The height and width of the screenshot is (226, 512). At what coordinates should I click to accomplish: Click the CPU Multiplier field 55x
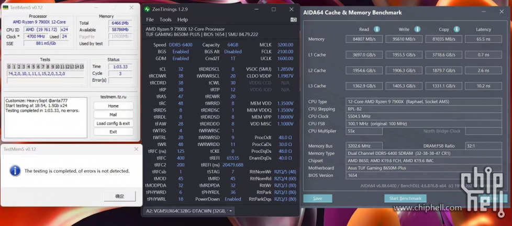coord(364,131)
